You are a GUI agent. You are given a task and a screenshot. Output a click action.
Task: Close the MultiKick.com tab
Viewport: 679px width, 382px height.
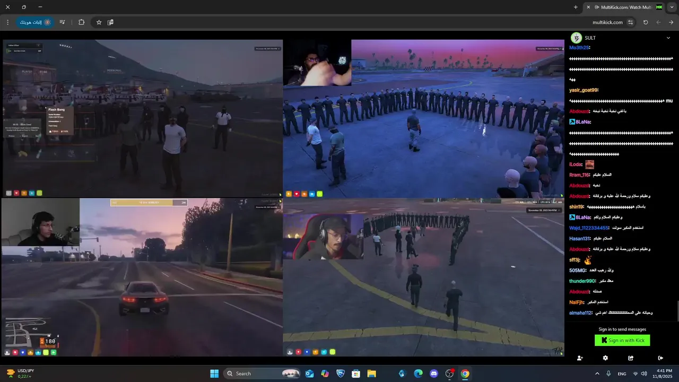(588, 7)
